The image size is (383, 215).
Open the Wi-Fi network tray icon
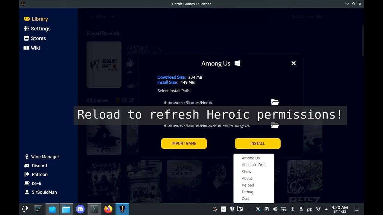tap(318, 209)
